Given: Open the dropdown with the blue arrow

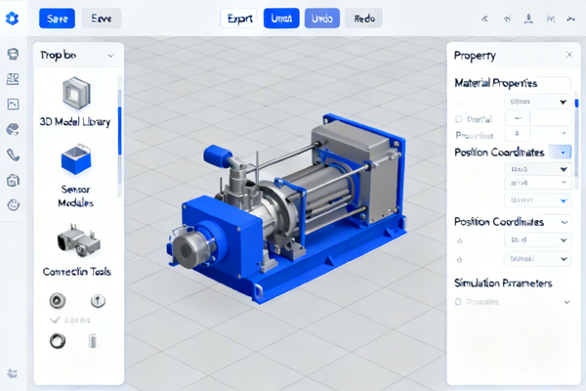Looking at the screenshot, I should tap(537, 200).
